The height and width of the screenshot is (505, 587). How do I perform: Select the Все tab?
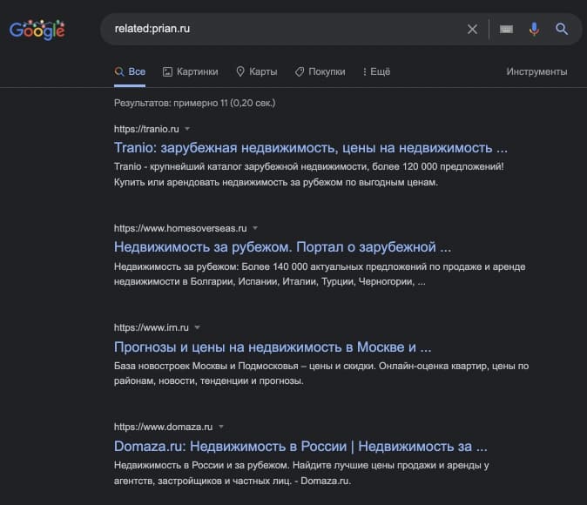point(130,72)
